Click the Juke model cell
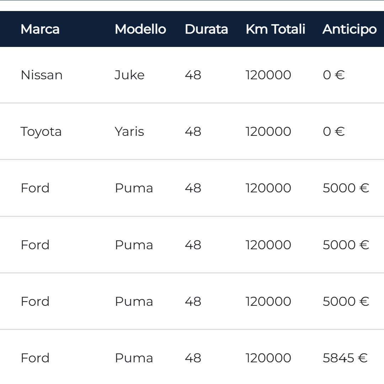 coord(129,75)
